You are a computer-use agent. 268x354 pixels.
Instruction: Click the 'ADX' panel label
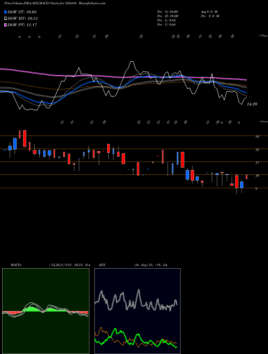tap(102, 265)
